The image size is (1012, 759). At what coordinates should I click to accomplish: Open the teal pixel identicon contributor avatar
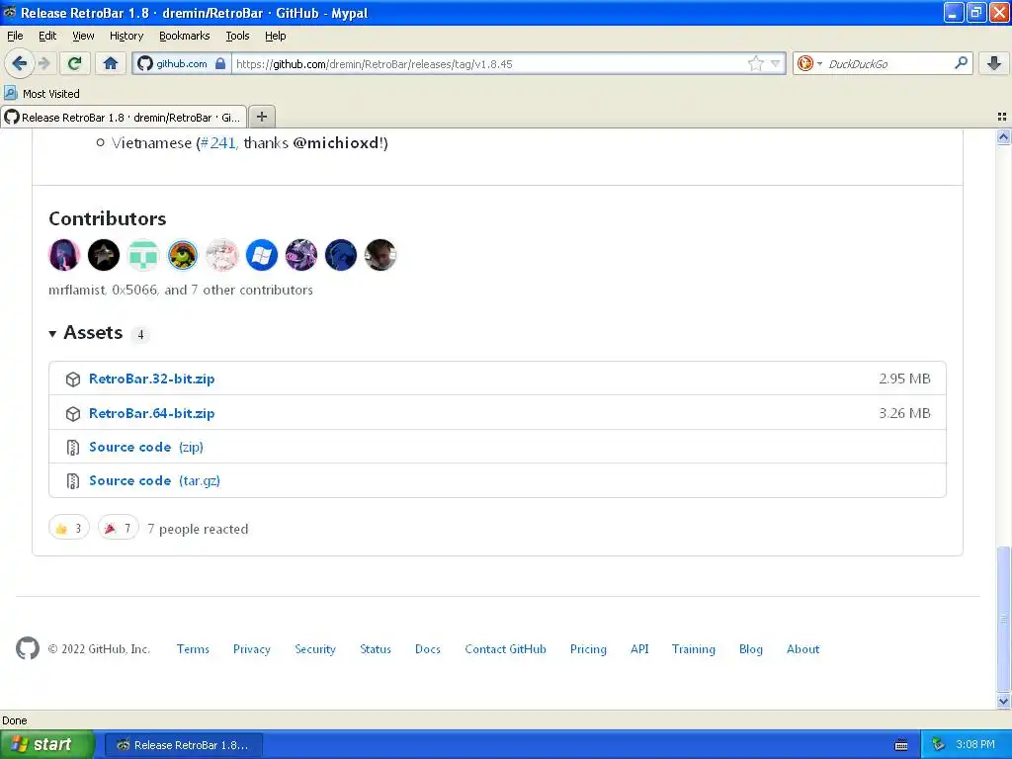[143, 255]
